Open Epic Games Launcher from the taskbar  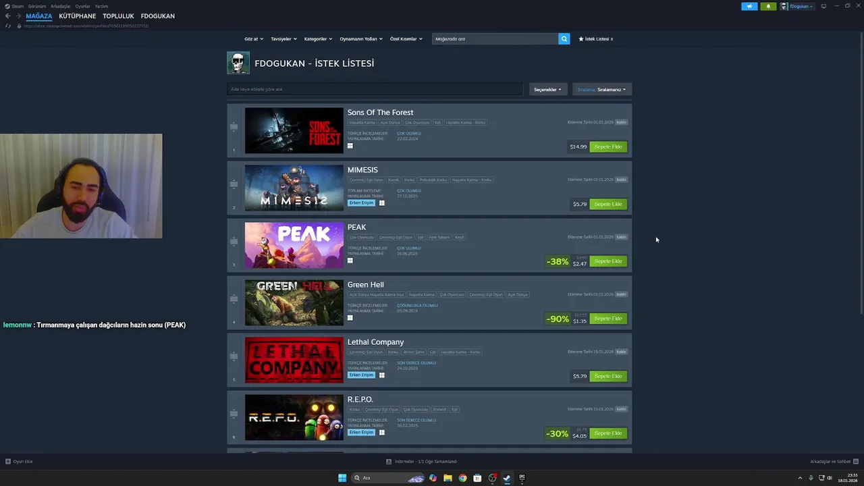tap(522, 478)
